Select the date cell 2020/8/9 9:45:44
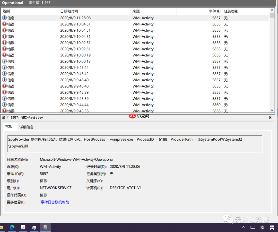The image size is (278, 232). click(74, 67)
